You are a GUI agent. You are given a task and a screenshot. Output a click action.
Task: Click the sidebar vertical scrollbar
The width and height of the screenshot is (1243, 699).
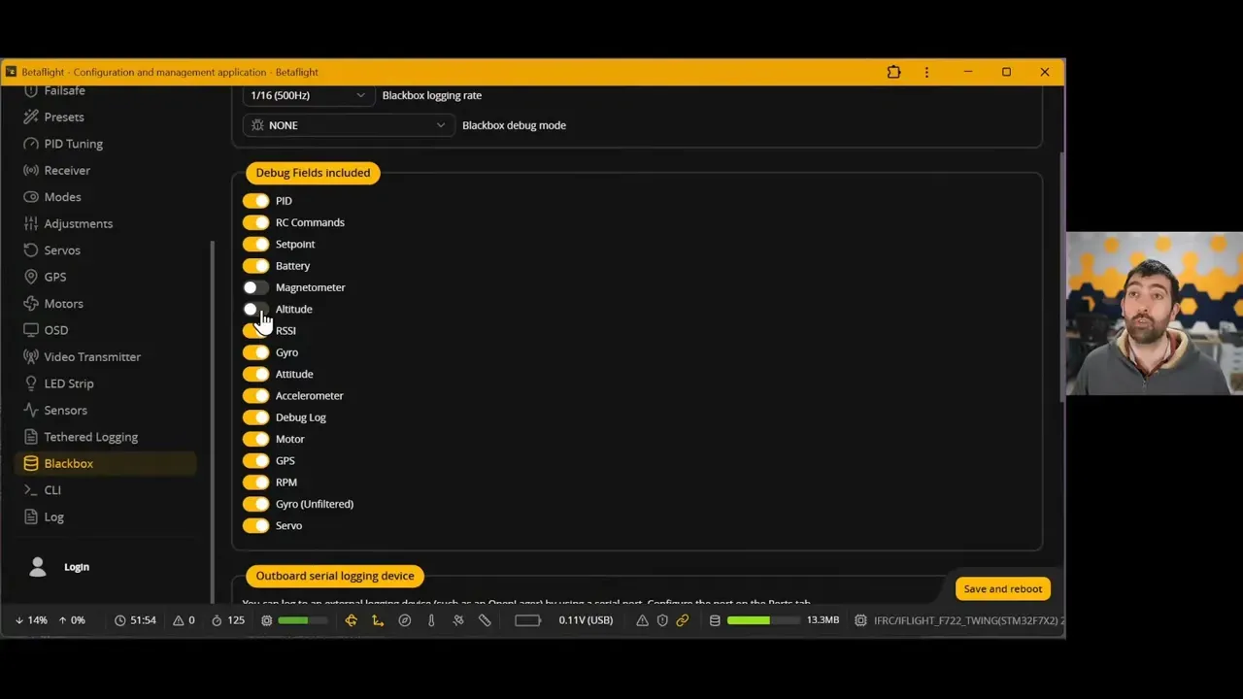[213, 420]
